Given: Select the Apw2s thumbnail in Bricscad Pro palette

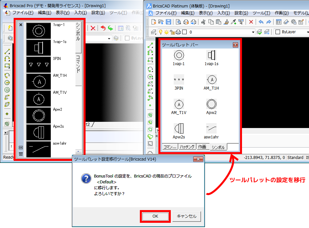Looking at the screenshot, I should (39, 132).
